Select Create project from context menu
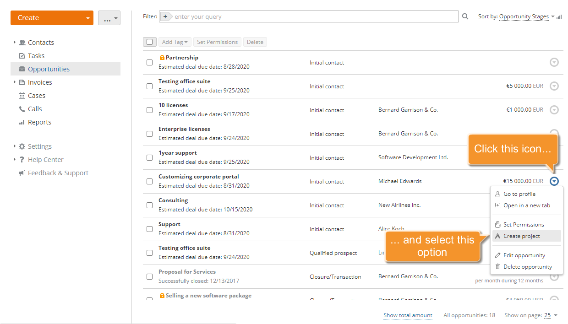This screenshot has width=568, height=324. point(521,236)
